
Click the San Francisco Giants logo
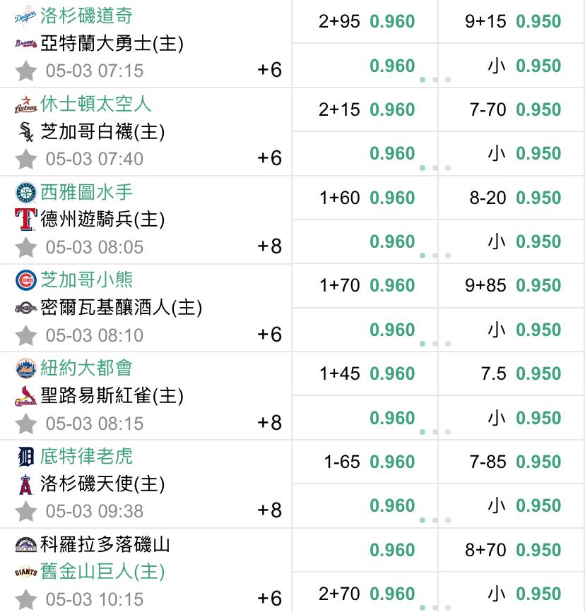26,572
